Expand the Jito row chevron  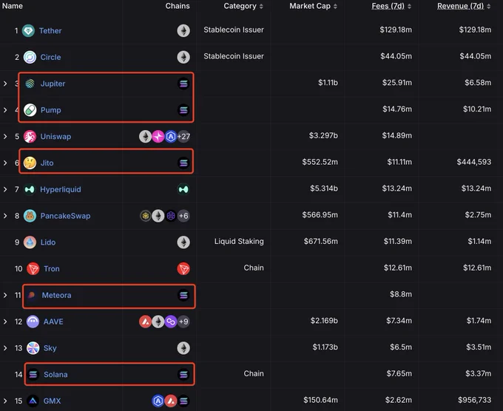pyautogui.click(x=5, y=163)
